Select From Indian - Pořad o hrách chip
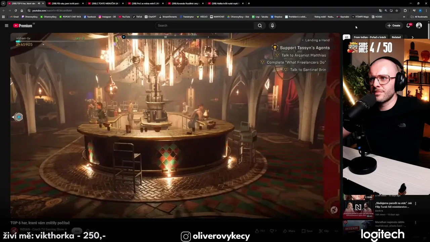 (x=370, y=37)
